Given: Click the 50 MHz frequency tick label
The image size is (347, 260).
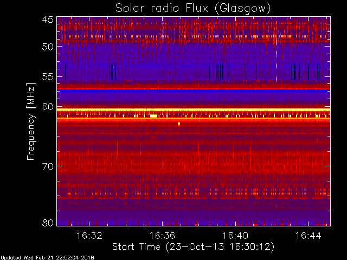Looking at the screenshot, I should [48, 47].
